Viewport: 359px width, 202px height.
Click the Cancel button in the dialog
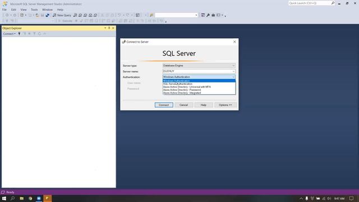(183, 105)
